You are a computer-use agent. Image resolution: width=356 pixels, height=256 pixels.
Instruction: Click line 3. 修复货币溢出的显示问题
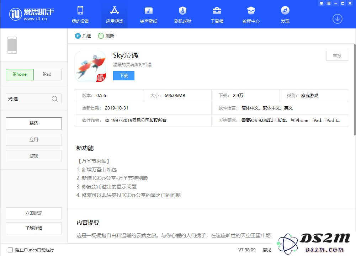click(x=106, y=187)
